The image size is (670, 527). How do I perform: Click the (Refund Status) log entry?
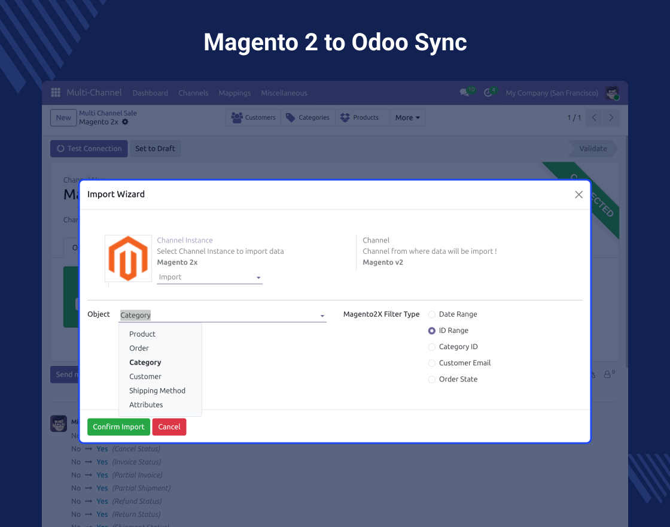tap(137, 501)
